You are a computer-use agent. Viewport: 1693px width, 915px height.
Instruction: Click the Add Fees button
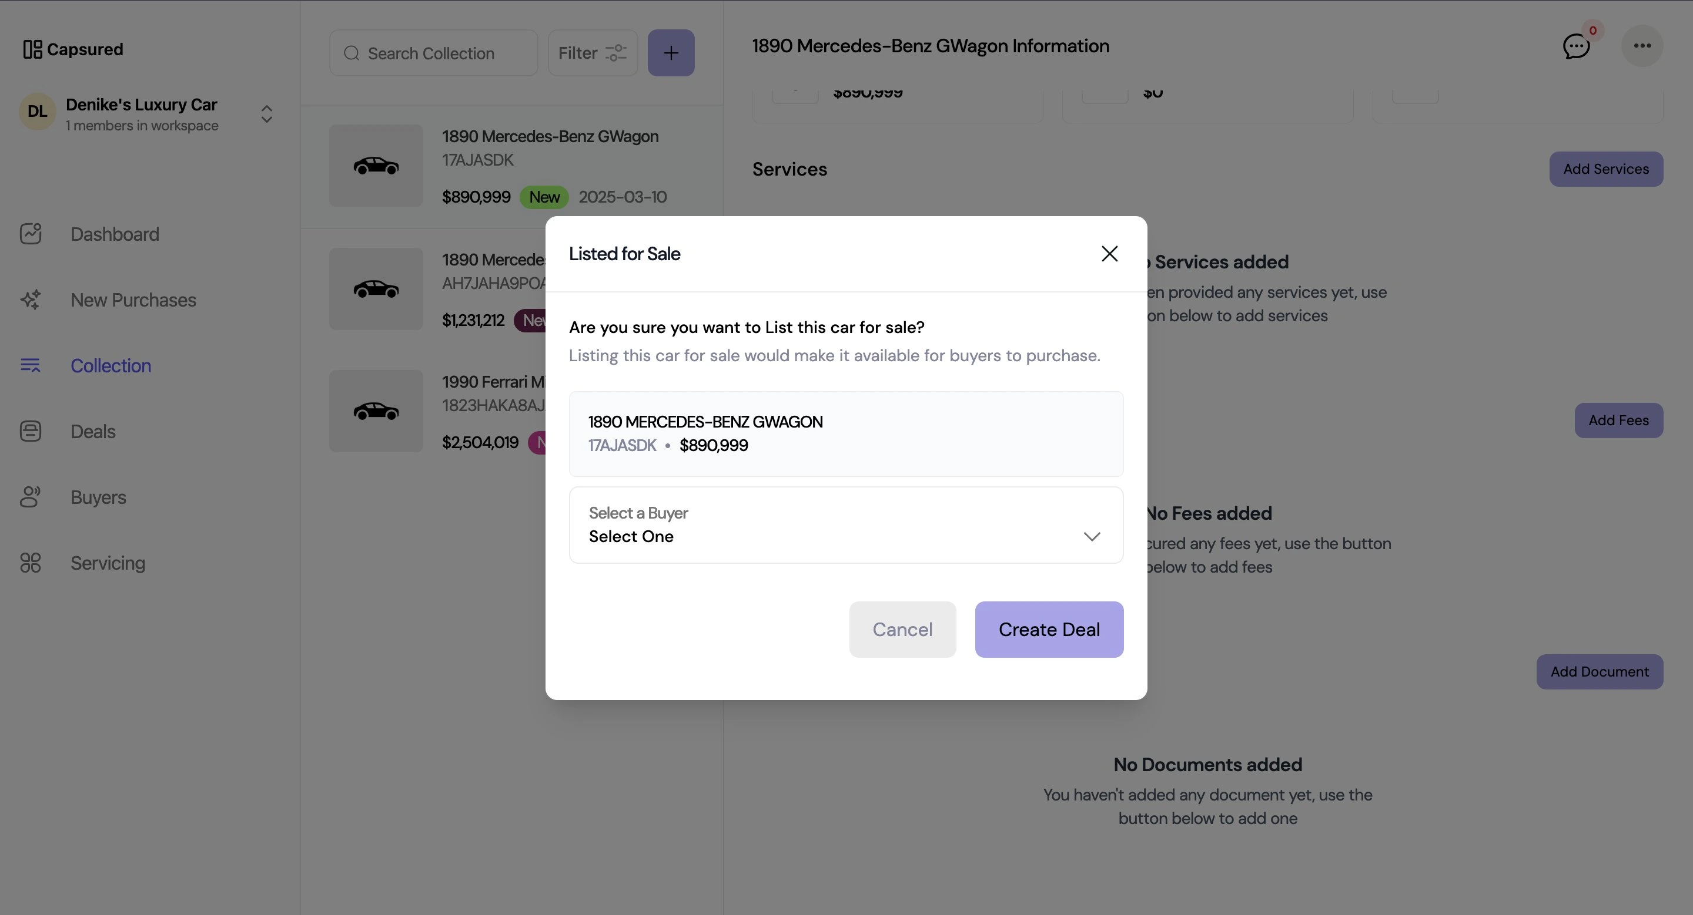pos(1618,420)
